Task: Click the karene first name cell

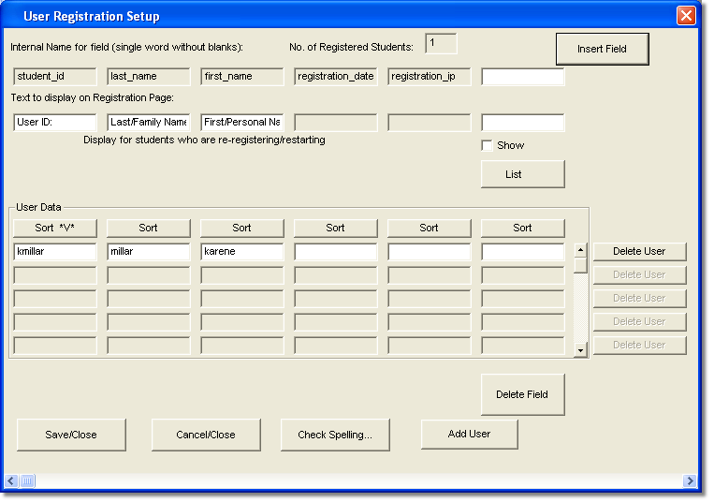Action: [242, 251]
